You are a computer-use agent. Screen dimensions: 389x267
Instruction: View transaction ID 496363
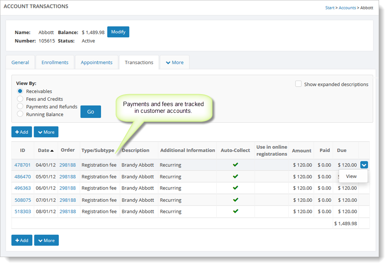(x=23, y=188)
